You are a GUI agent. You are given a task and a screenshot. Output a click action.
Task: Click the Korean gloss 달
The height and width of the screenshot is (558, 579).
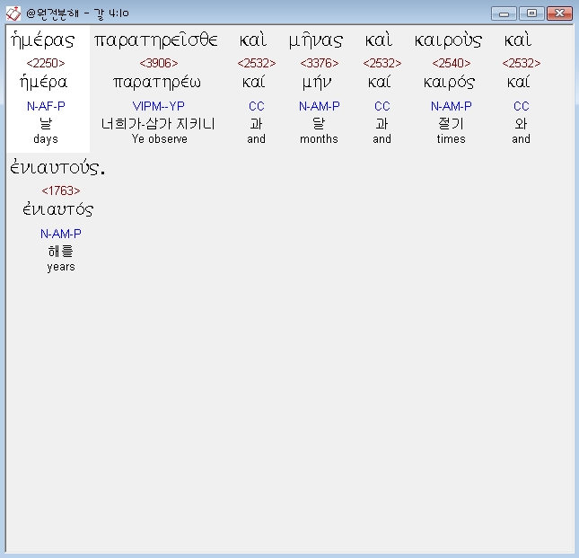point(319,123)
